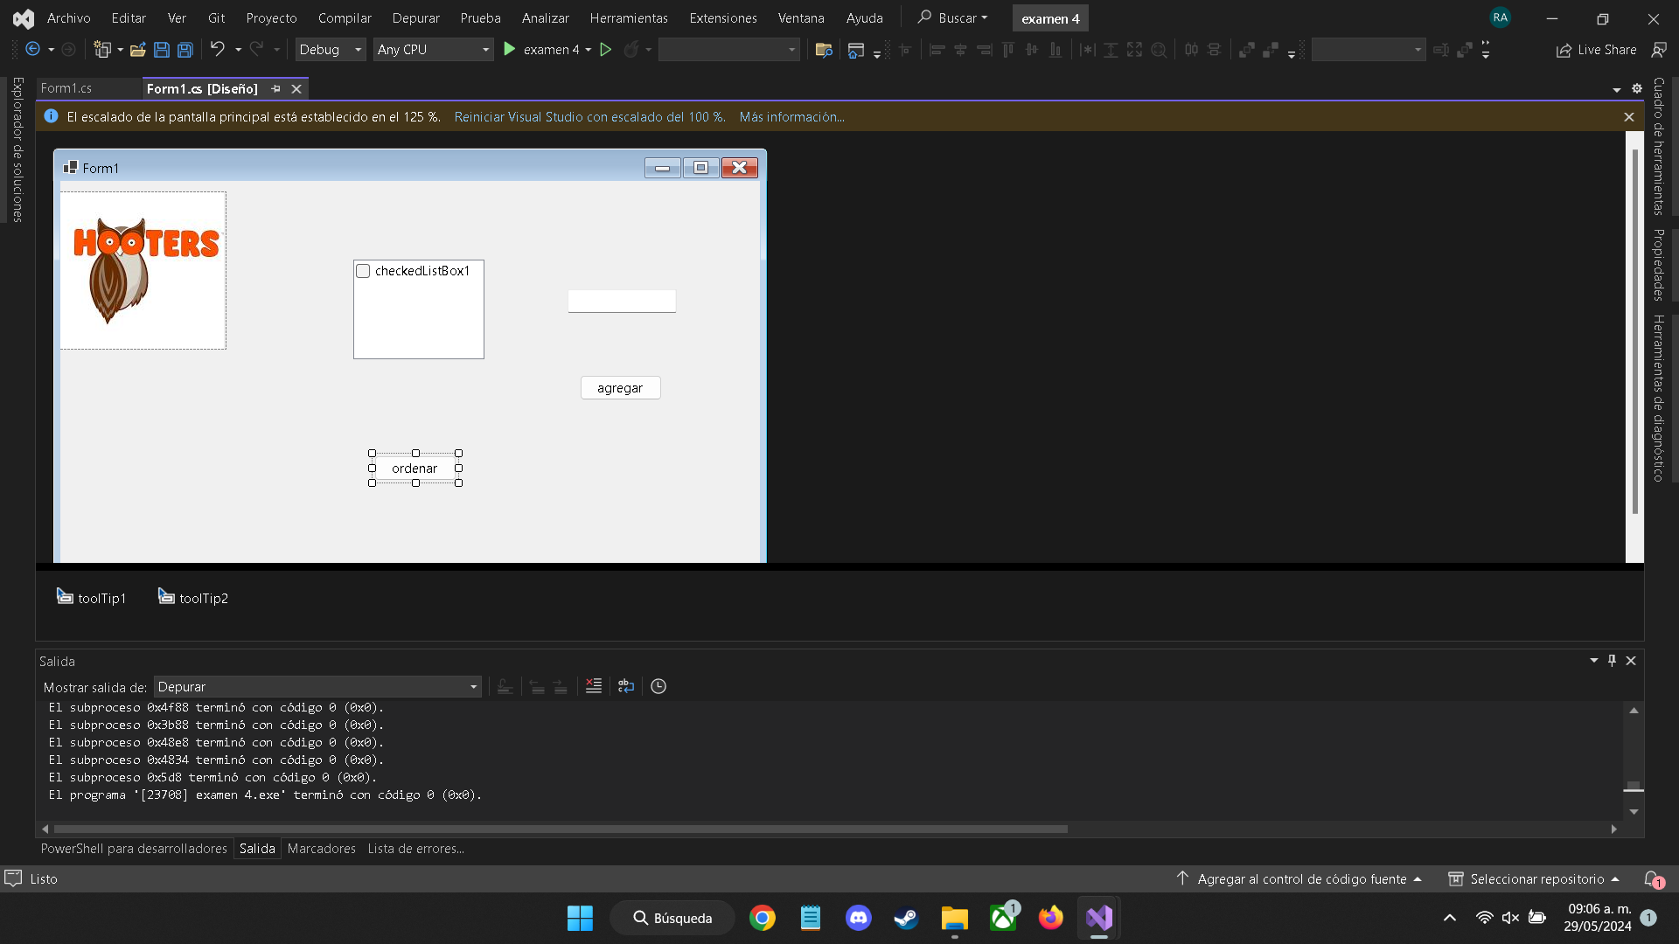Select the toolTip2 component in tray

point(193,598)
